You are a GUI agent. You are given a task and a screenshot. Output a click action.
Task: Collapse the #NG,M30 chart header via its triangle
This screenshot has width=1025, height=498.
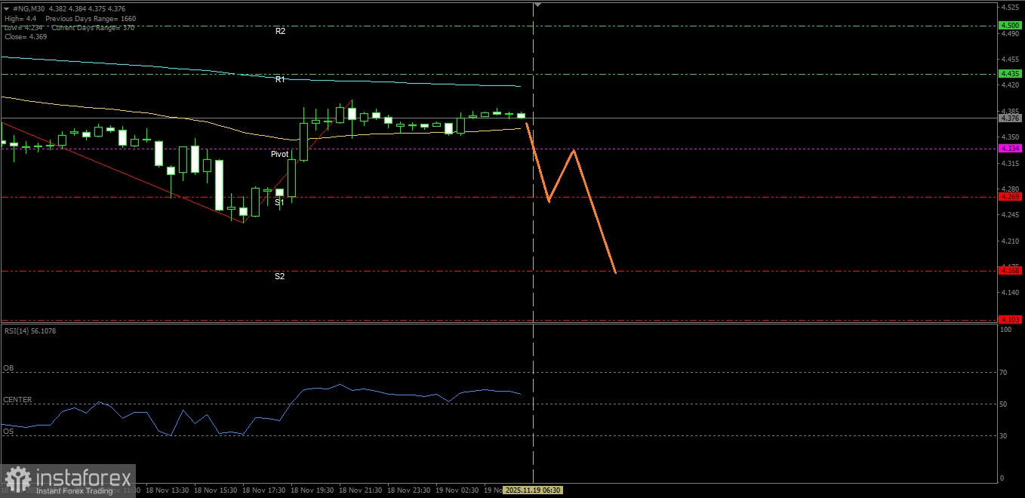click(6, 8)
